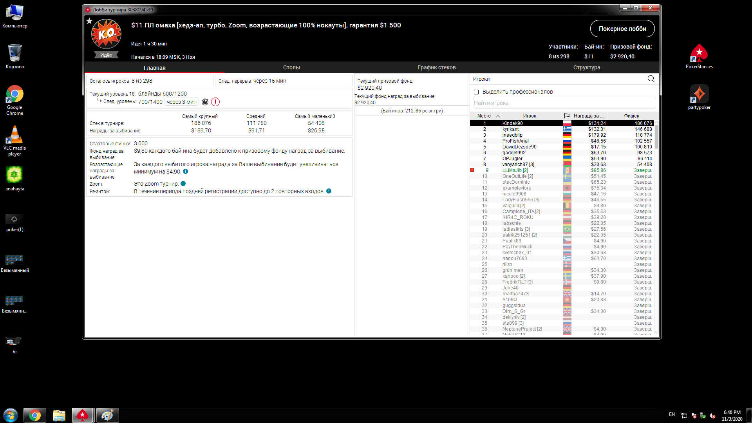This screenshot has width=752, height=423.
Task: Select player OneOutLife [2] row
Action: click(x=562, y=176)
